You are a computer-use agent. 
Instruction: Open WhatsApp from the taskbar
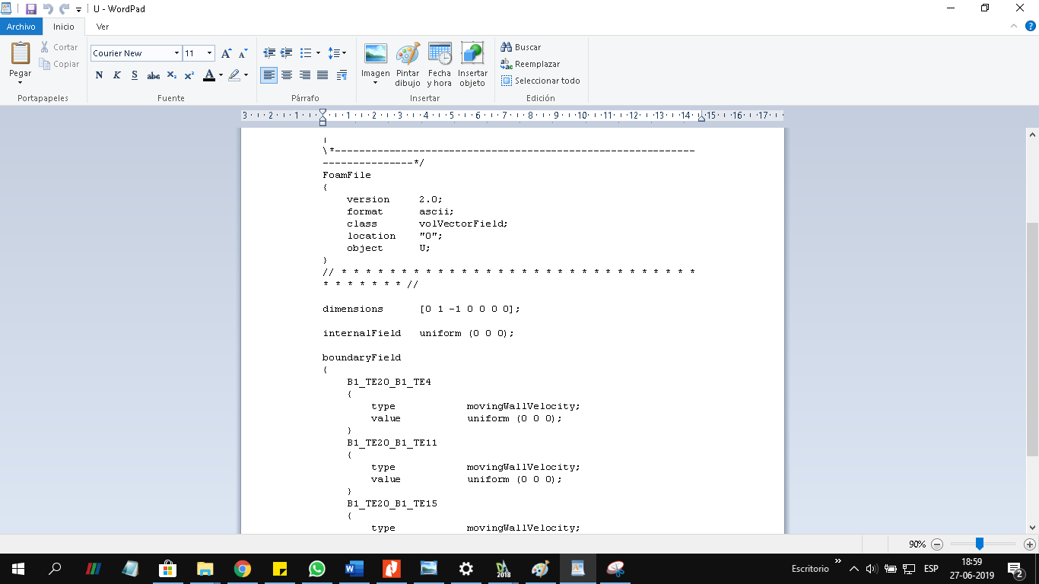click(317, 568)
